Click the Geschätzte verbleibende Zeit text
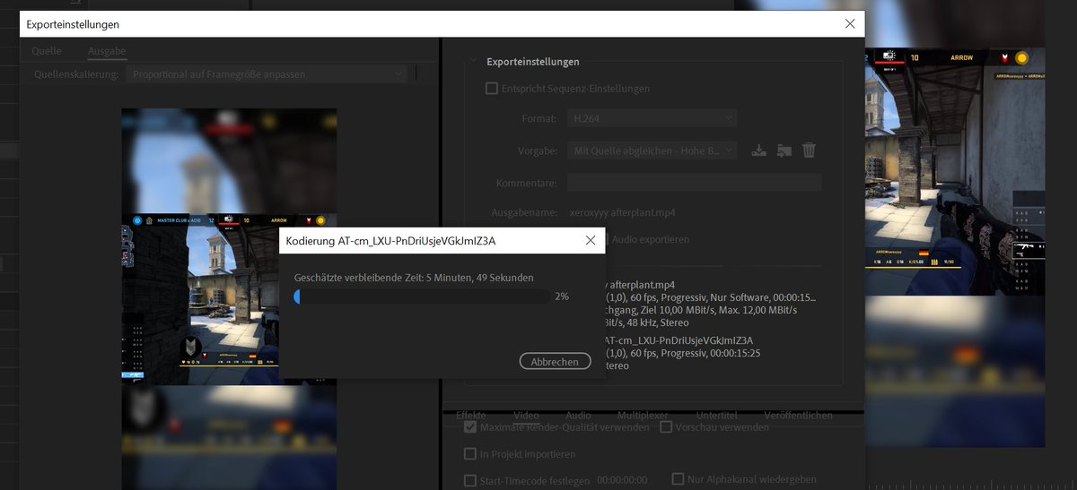This screenshot has width=1077, height=490. pyautogui.click(x=414, y=278)
